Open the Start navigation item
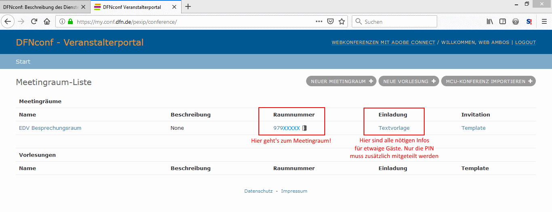Viewport: 552px width, 212px height. pyautogui.click(x=23, y=62)
